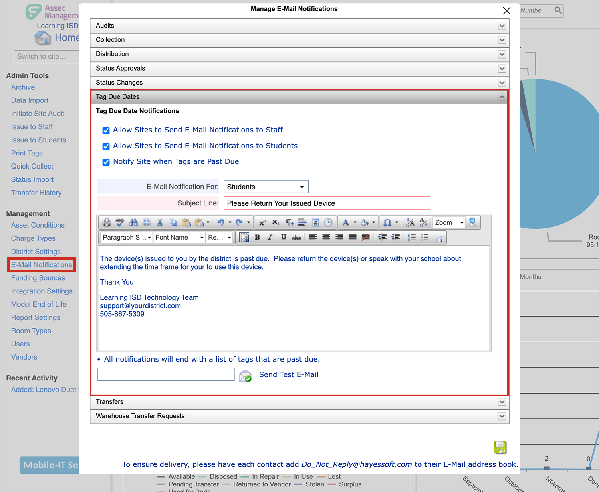The height and width of the screenshot is (492, 599).
Task: Insert a new paragraph icon
Action: pyautogui.click(x=289, y=222)
